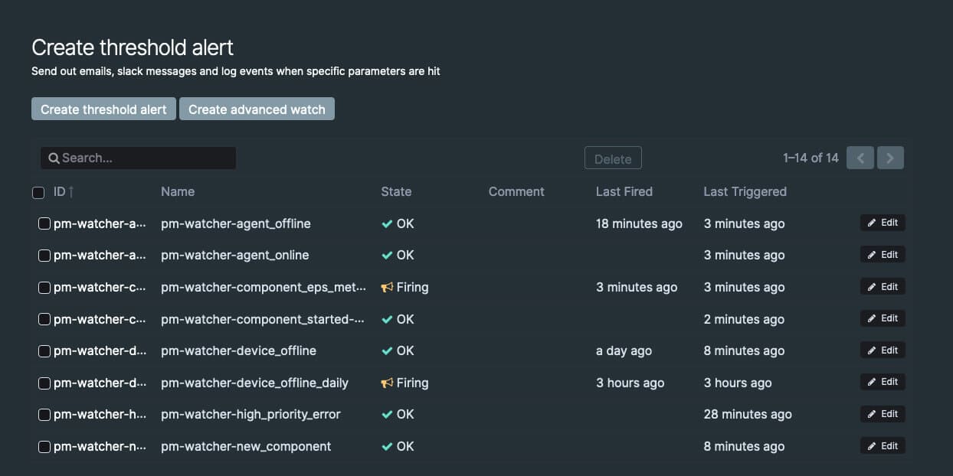The width and height of the screenshot is (953, 476).
Task: Go to previous page using left chevron
Action: click(860, 158)
